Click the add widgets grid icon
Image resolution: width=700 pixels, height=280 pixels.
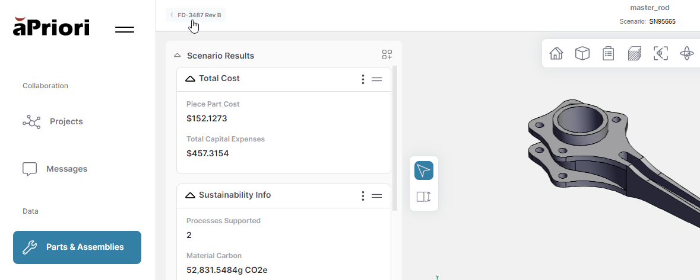[387, 55]
